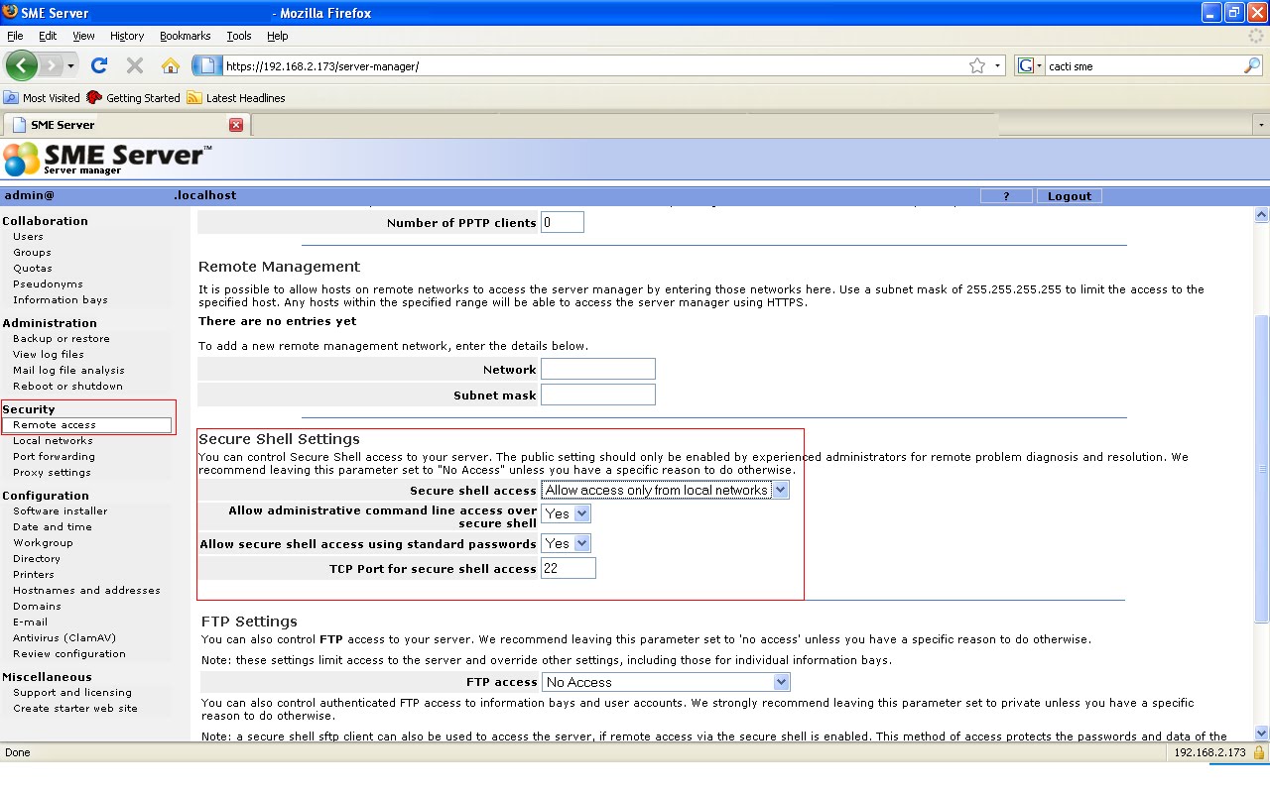This screenshot has height=793, width=1270.
Task: Select the SME Server browser tab
Action: (x=125, y=125)
